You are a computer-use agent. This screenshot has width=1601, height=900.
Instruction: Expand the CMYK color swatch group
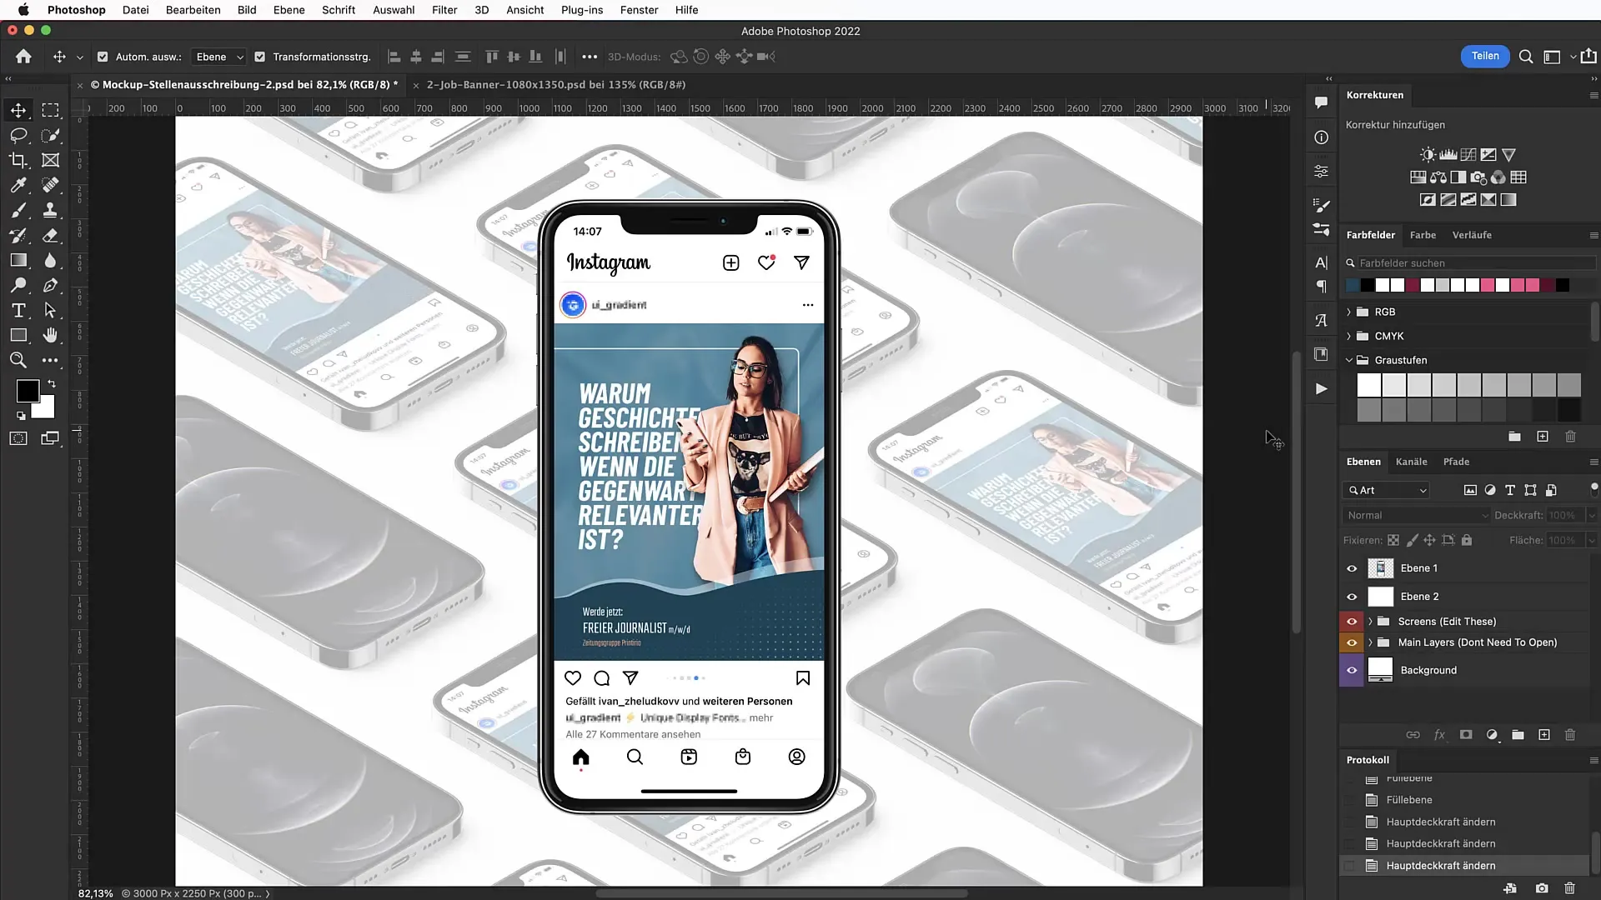click(1349, 337)
